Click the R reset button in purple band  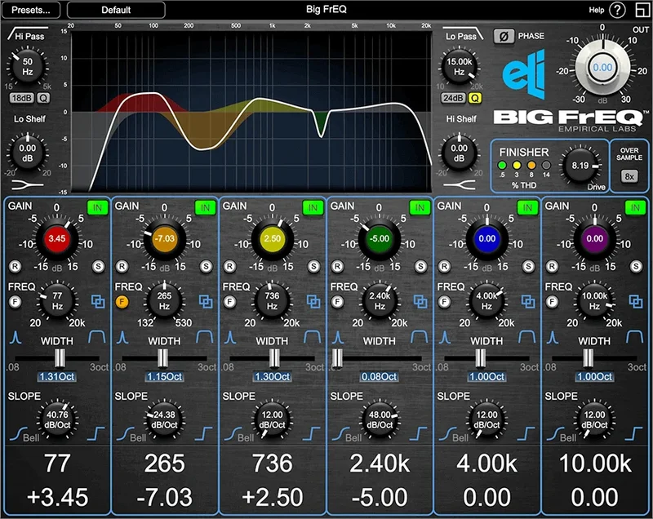pos(553,266)
